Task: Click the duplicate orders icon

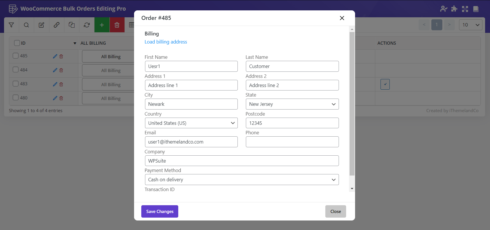Action: [x=72, y=25]
